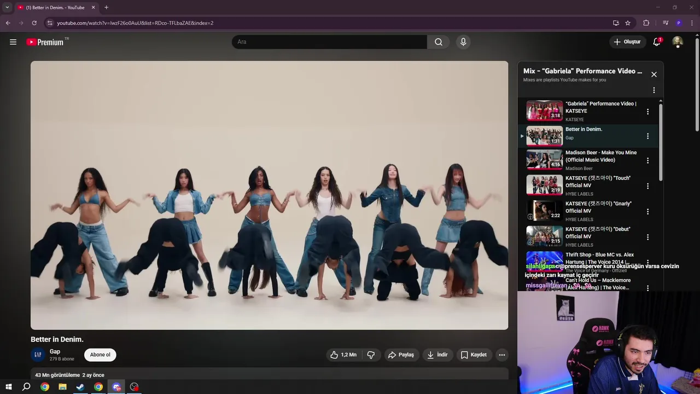Click the İndir download button

pos(437,355)
